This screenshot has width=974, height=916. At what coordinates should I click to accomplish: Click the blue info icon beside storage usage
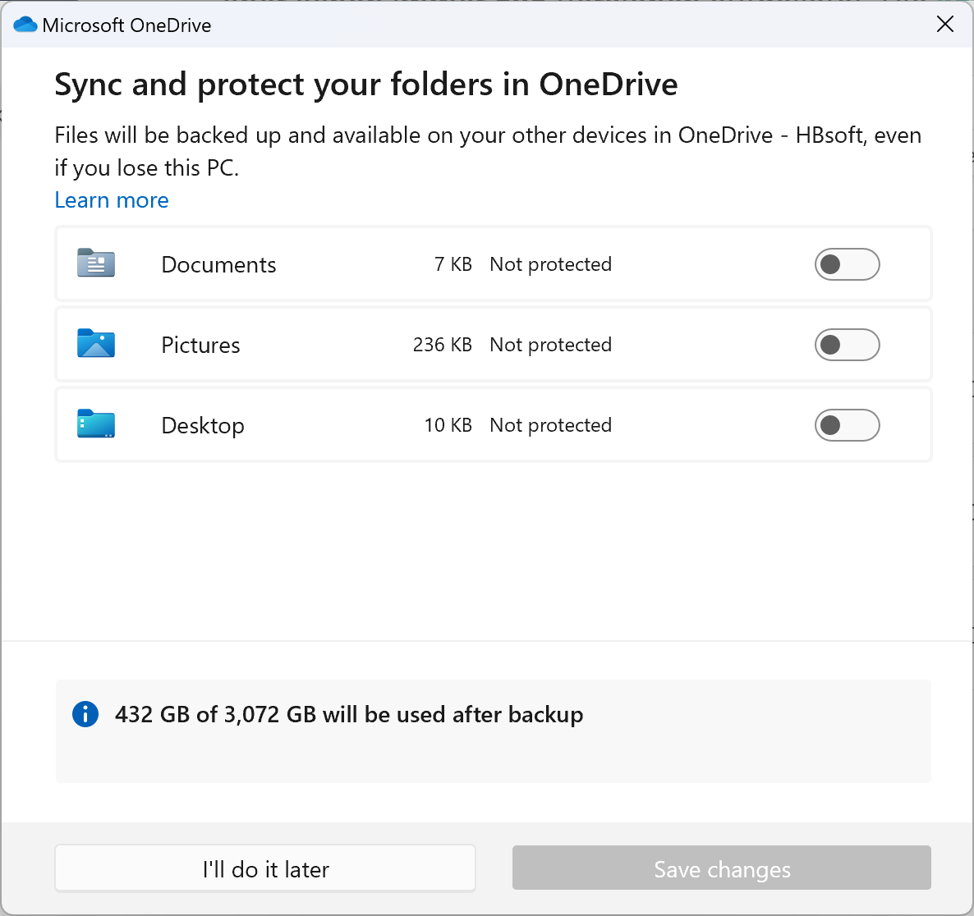click(x=85, y=714)
